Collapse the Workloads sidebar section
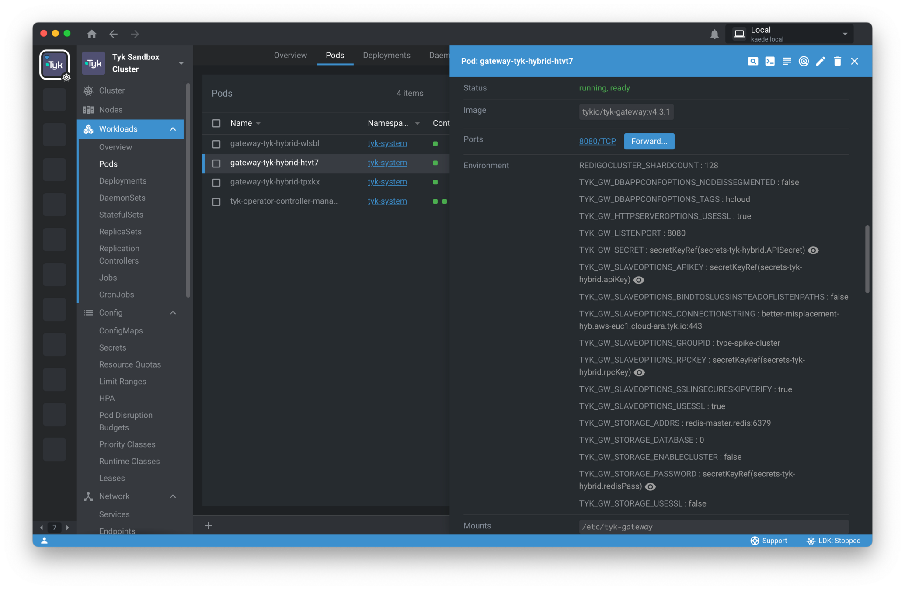This screenshot has height=590, width=905. [173, 129]
